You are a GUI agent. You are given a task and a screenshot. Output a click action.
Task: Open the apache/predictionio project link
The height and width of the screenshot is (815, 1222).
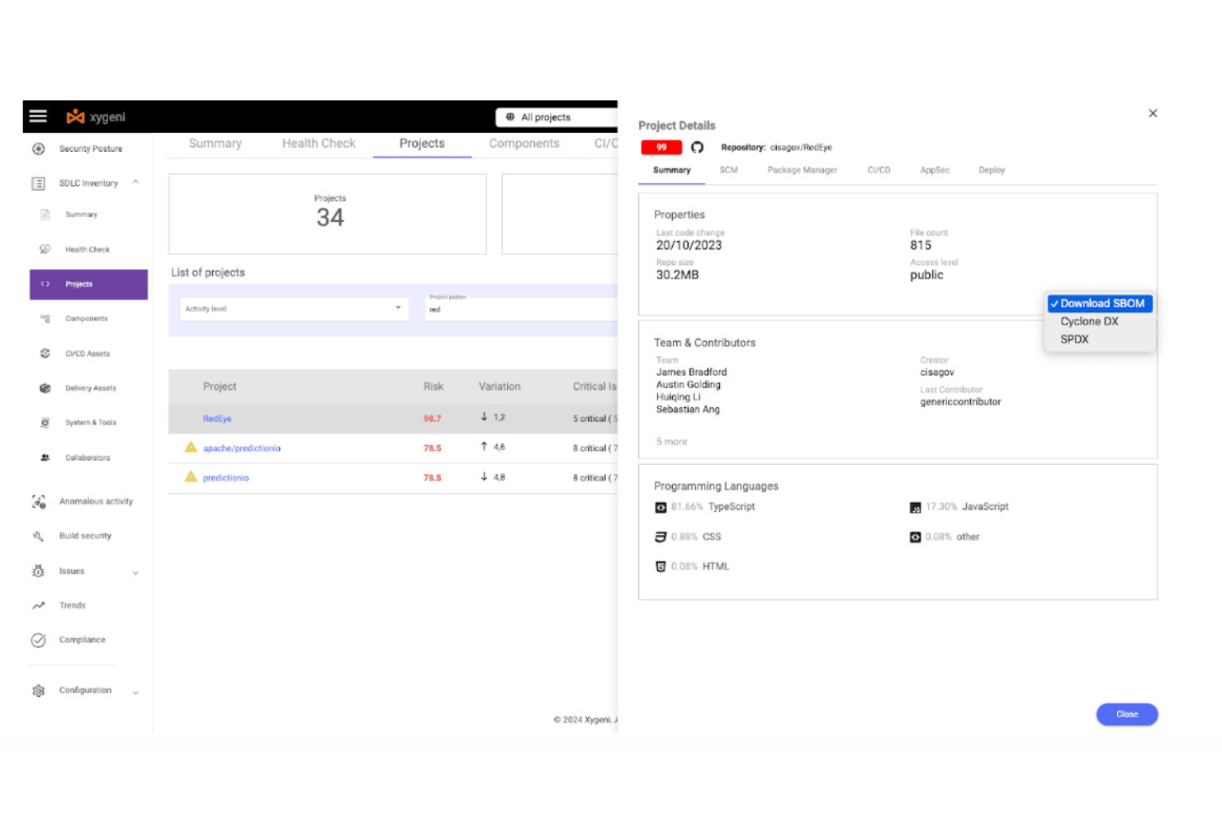coord(242,448)
